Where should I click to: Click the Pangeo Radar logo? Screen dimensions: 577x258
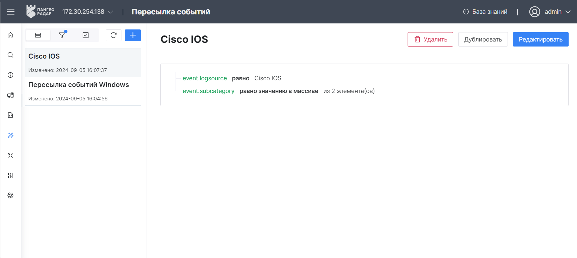tap(40, 12)
